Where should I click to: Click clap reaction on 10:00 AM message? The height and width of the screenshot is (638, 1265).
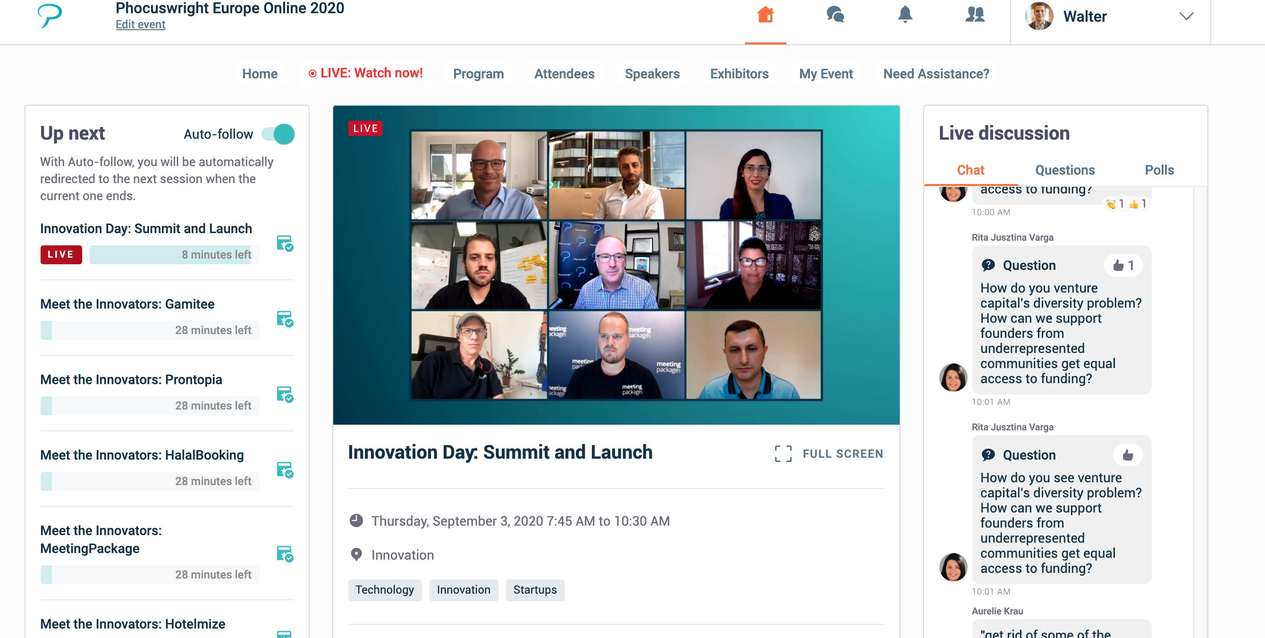click(x=1114, y=204)
